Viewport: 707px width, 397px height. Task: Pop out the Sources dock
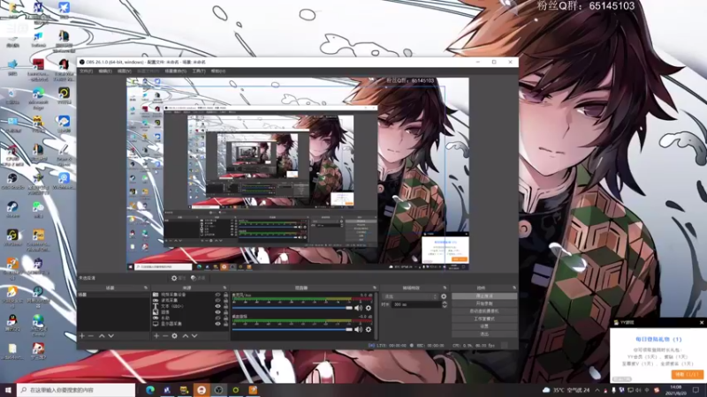pos(224,288)
